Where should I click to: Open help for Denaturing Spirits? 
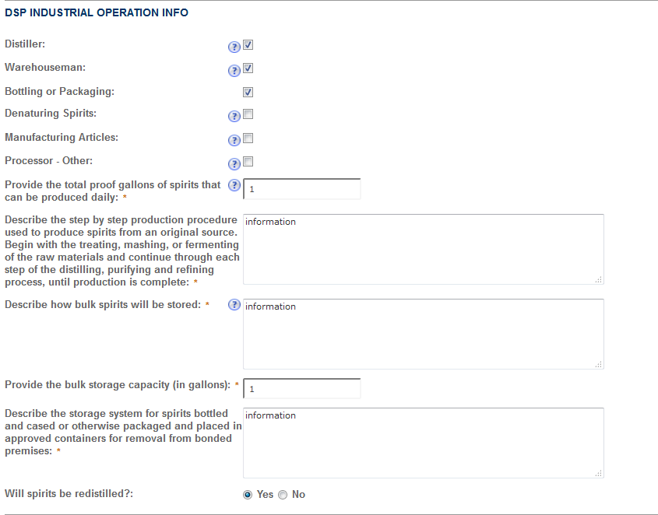tap(234, 117)
